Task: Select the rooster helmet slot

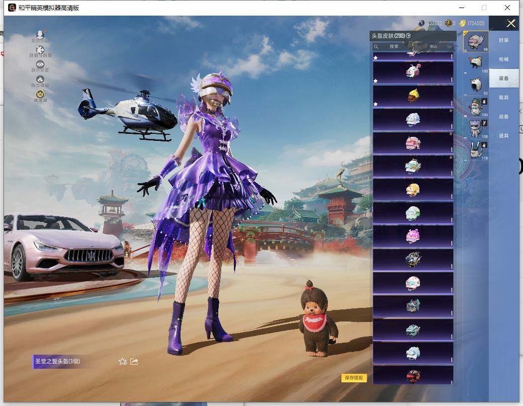Action: (476, 64)
